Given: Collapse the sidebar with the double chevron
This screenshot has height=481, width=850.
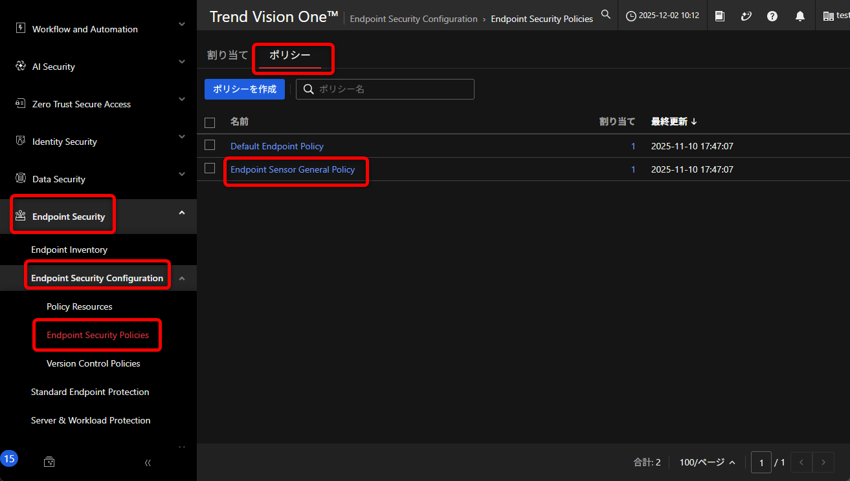Looking at the screenshot, I should (x=148, y=462).
